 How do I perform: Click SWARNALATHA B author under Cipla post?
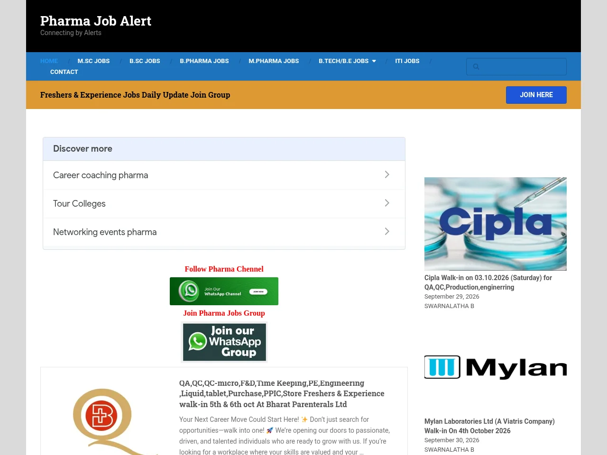(449, 306)
